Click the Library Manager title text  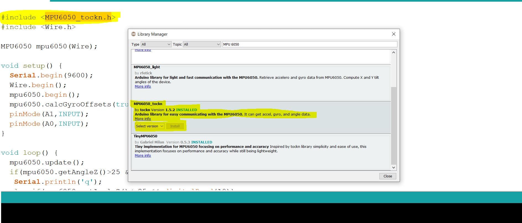point(153,34)
